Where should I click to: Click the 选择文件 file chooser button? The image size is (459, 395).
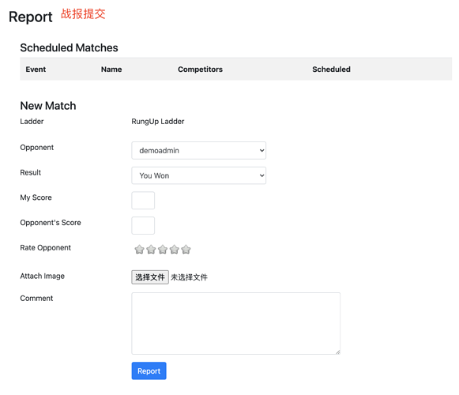tap(150, 277)
